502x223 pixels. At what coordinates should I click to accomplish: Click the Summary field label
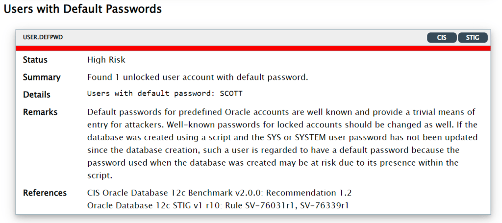(42, 77)
